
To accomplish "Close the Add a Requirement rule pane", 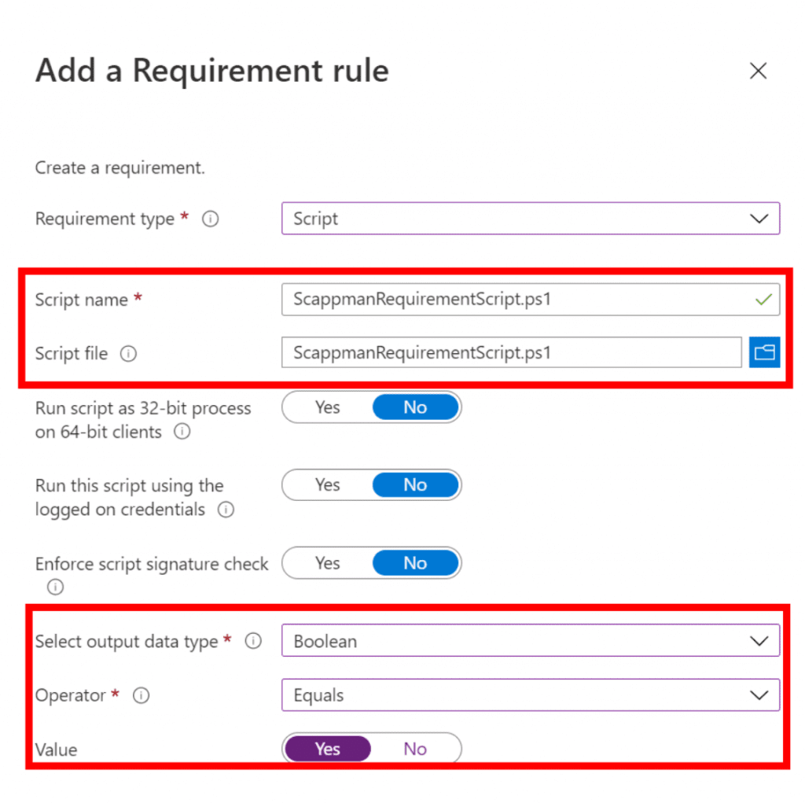I will click(x=758, y=71).
